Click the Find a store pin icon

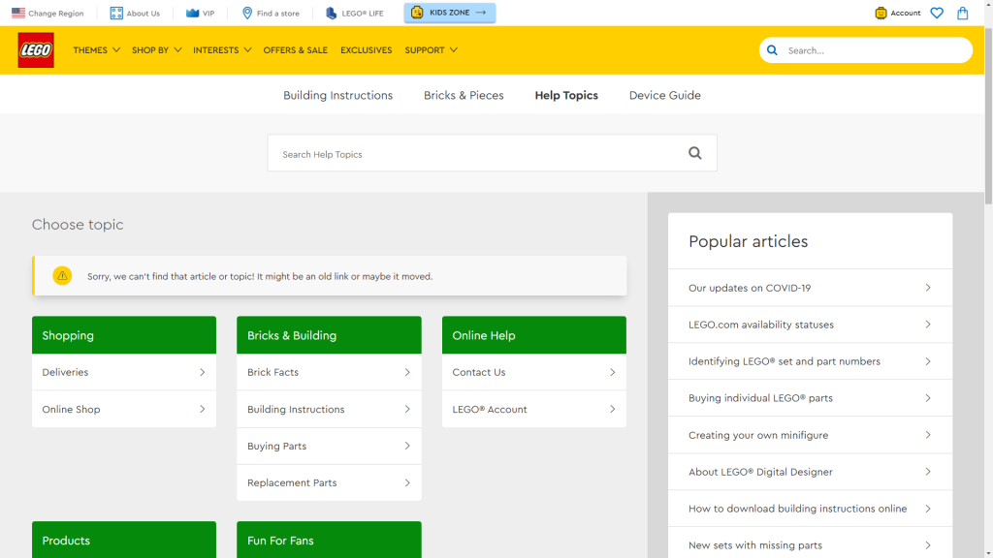pyautogui.click(x=247, y=14)
